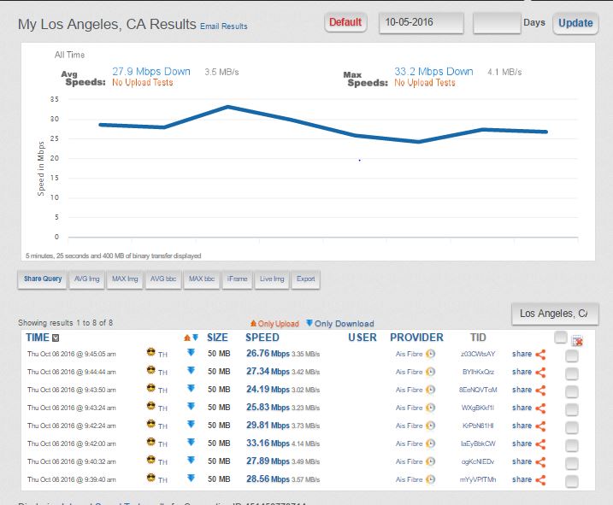This screenshot has height=505, width=613.
Task: Click the share icon for the 28.56 Mbps result
Action: pyautogui.click(x=540, y=479)
